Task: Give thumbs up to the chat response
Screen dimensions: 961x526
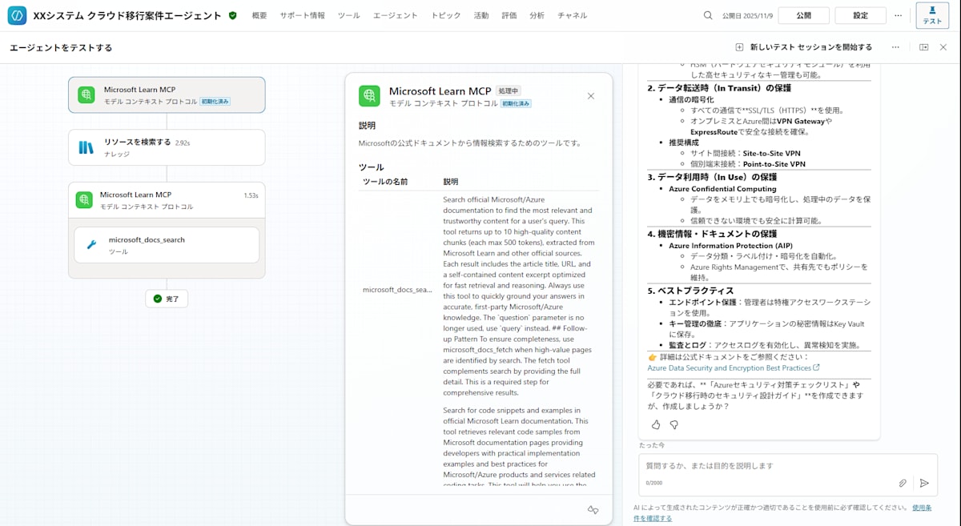Action: (656, 424)
